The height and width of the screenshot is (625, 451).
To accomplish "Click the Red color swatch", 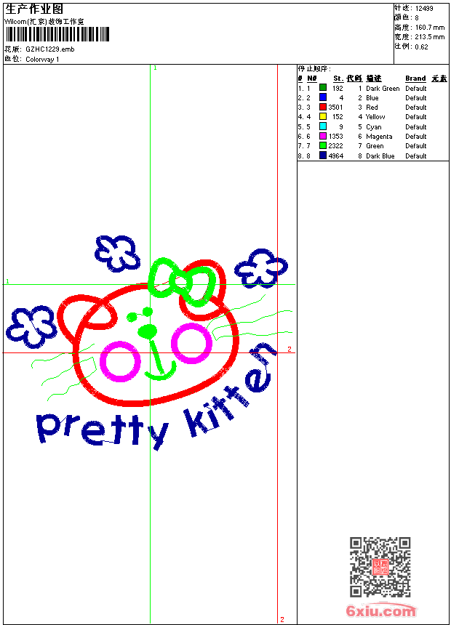I will [x=323, y=107].
